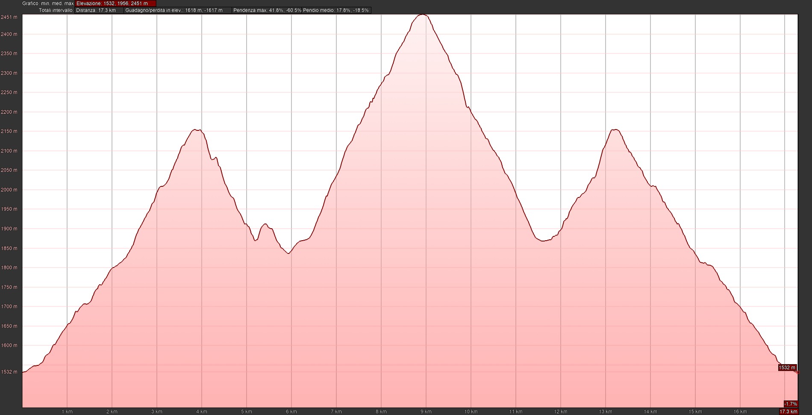Click the valley low point near 6 km
The height and width of the screenshot is (415, 812).
288,253
